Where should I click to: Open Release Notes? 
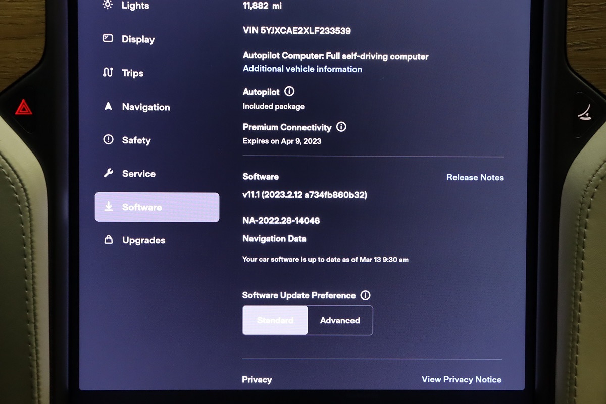[475, 177]
